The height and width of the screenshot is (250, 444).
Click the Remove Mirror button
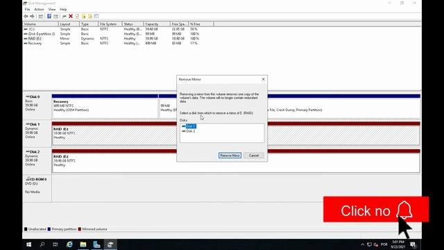(230, 156)
